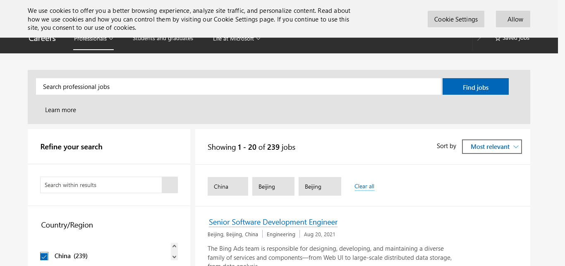The height and width of the screenshot is (266, 565).
Task: Uncheck the China country checkbox
Action: click(x=44, y=256)
